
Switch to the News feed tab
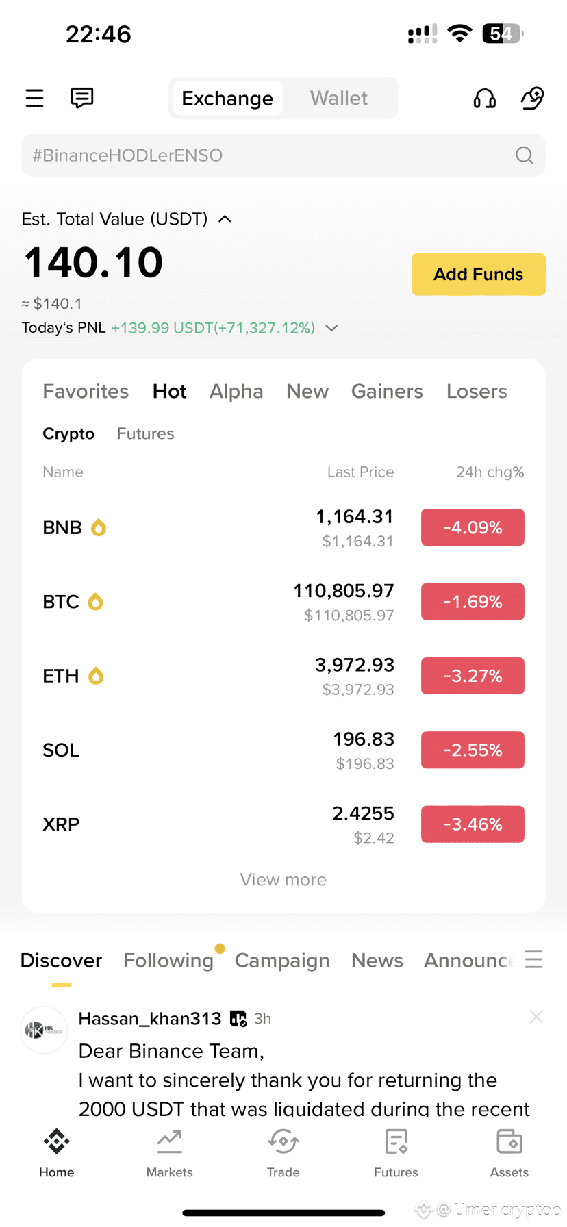pos(377,961)
